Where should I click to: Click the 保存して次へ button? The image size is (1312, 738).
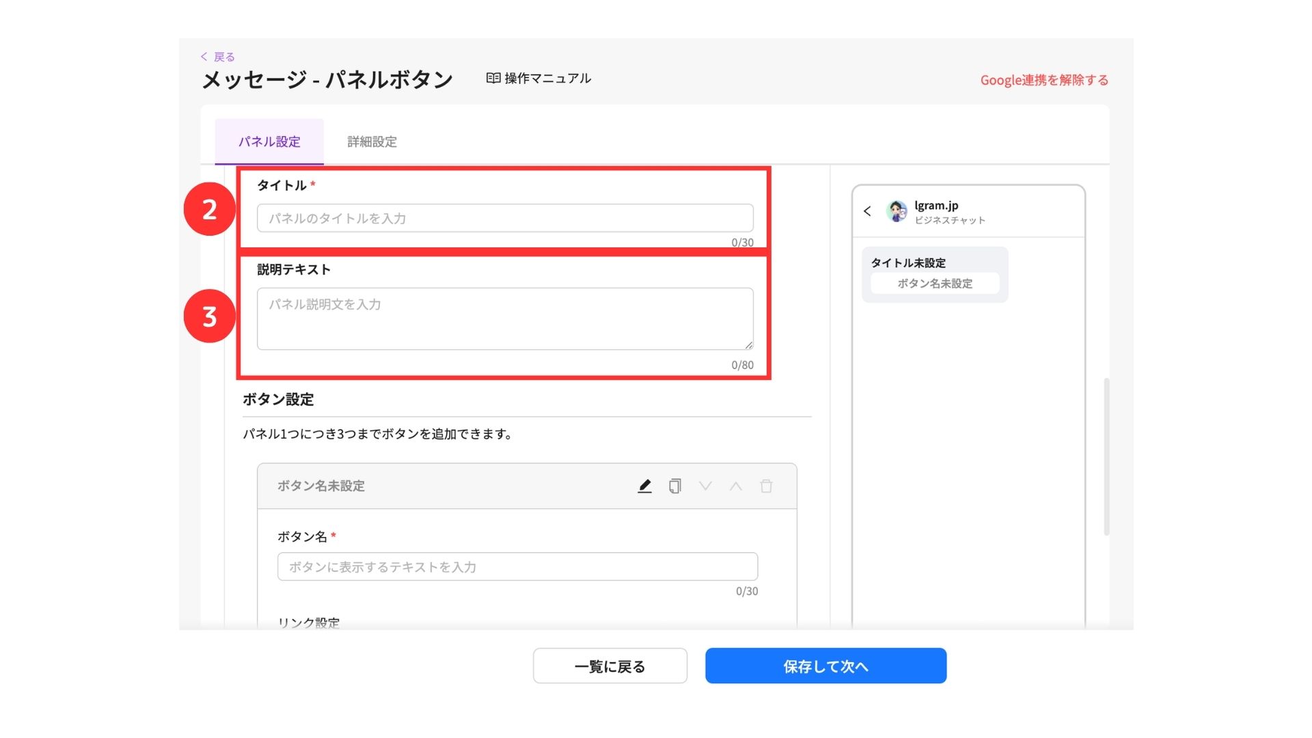tap(825, 666)
